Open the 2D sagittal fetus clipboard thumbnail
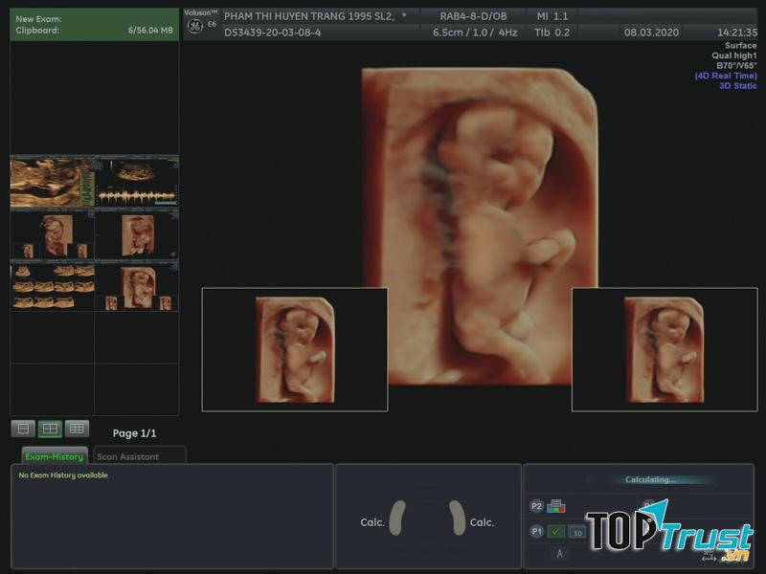 tap(52, 182)
